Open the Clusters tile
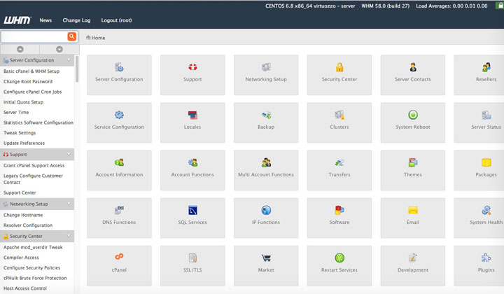Image resolution: width=504 pixels, height=294 pixels. [x=339, y=122]
